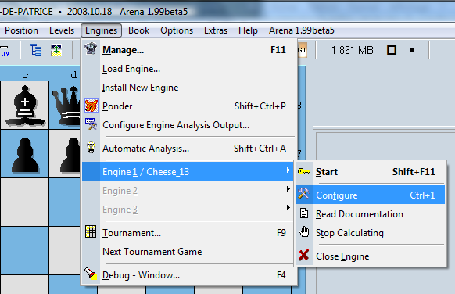Viewport: 455px width, 294px height.
Task: Click the tree list toolbar icon
Action: pos(36,50)
